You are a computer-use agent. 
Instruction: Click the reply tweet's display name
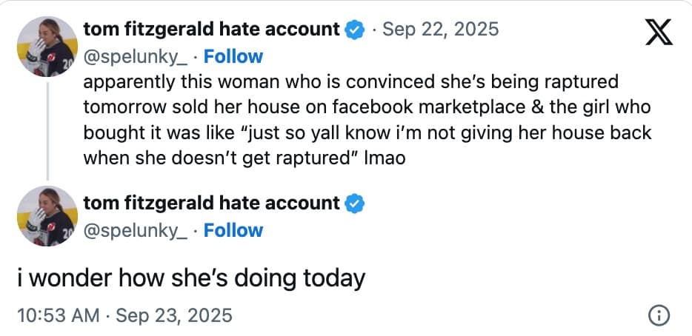pos(212,204)
